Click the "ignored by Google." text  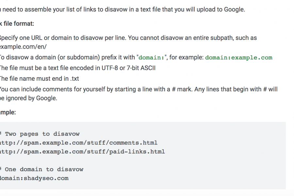point(31,98)
